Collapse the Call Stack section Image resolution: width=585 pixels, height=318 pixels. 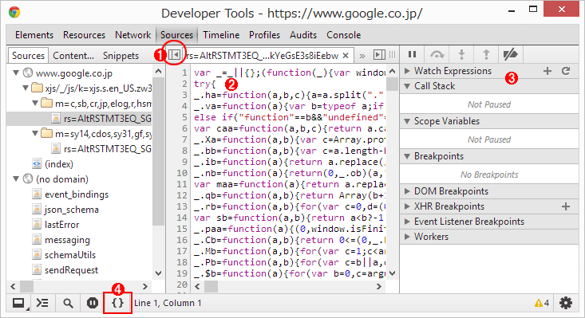[x=407, y=86]
